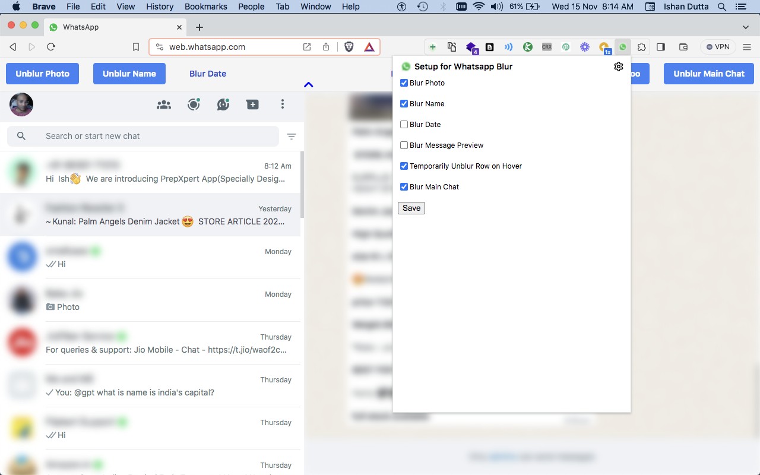This screenshot has width=760, height=475.
Task: Toggle the Brave sidebar panel icon
Action: point(661,47)
